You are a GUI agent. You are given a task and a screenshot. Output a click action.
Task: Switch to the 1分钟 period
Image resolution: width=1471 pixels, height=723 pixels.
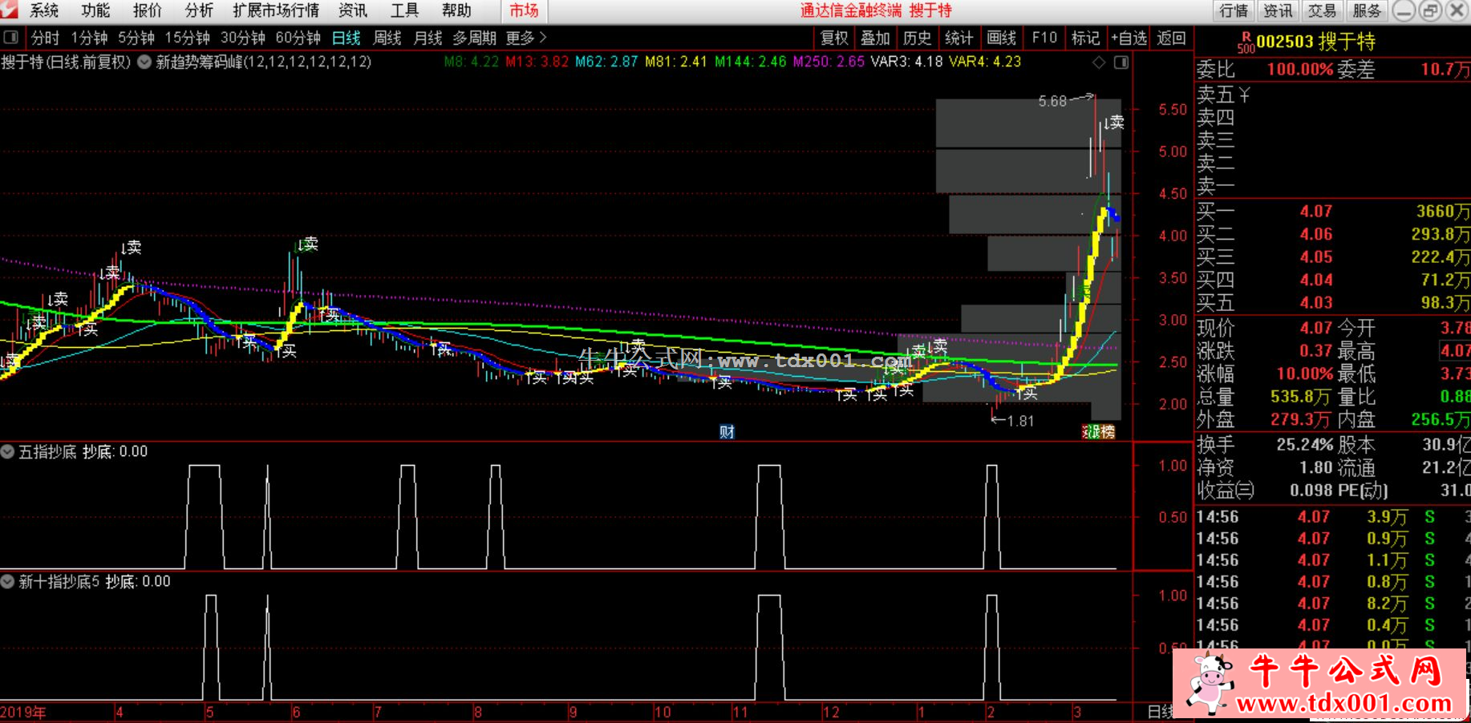89,38
